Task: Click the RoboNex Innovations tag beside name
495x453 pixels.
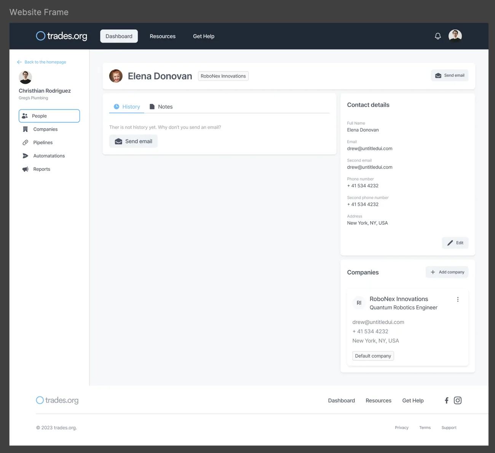Action: tap(223, 76)
